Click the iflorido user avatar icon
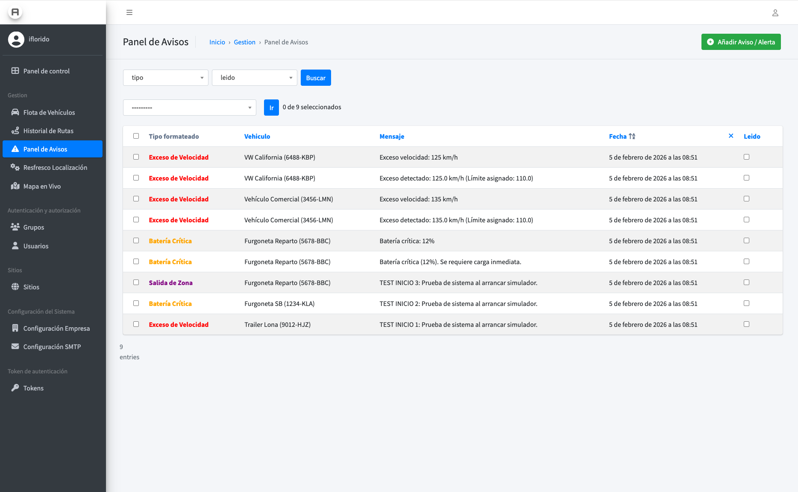The image size is (798, 492). [x=16, y=39]
